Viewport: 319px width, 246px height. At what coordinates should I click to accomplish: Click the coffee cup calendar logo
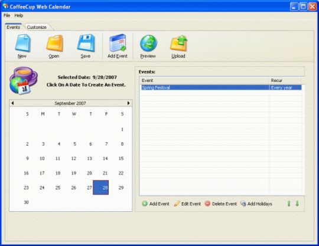[23, 81]
